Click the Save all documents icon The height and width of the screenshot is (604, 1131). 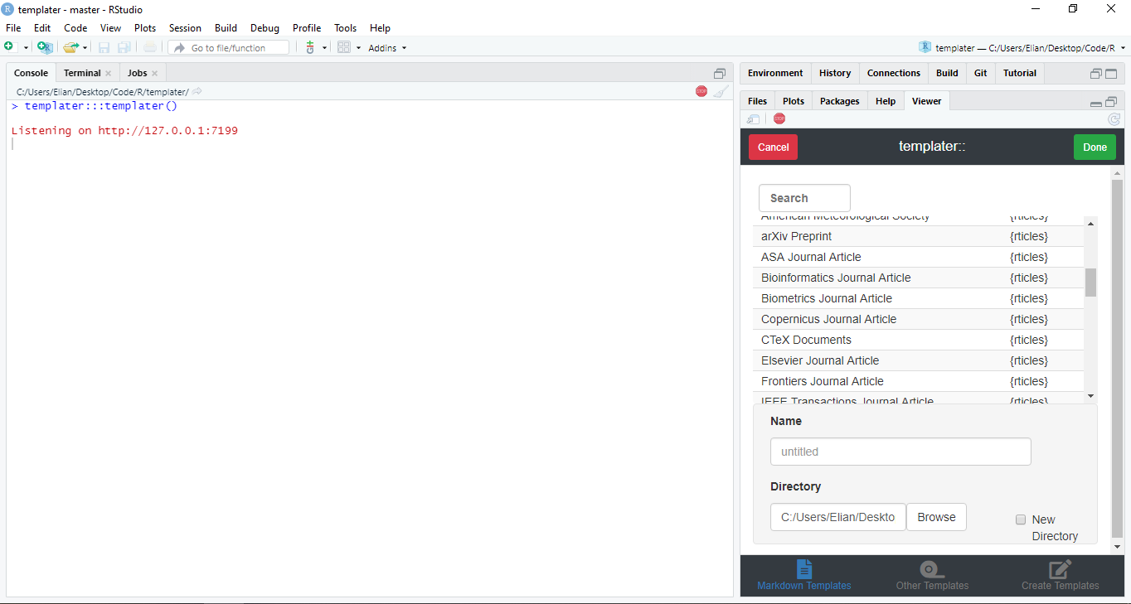click(x=124, y=47)
